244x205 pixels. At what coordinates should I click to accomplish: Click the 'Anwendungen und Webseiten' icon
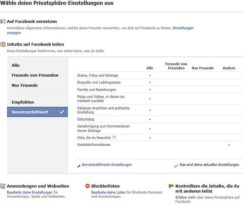(x=3, y=186)
